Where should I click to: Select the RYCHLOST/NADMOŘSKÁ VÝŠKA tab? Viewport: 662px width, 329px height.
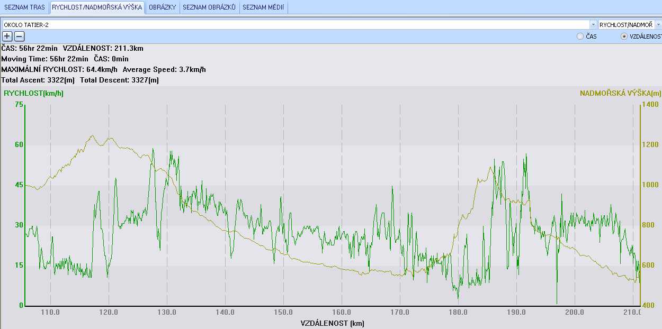pos(97,7)
